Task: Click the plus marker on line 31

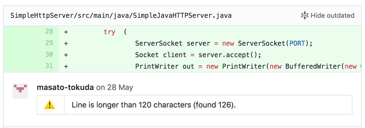Action: (66, 66)
